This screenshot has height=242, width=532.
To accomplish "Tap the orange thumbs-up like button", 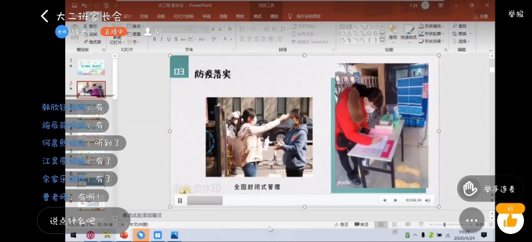I will pyautogui.click(x=509, y=220).
